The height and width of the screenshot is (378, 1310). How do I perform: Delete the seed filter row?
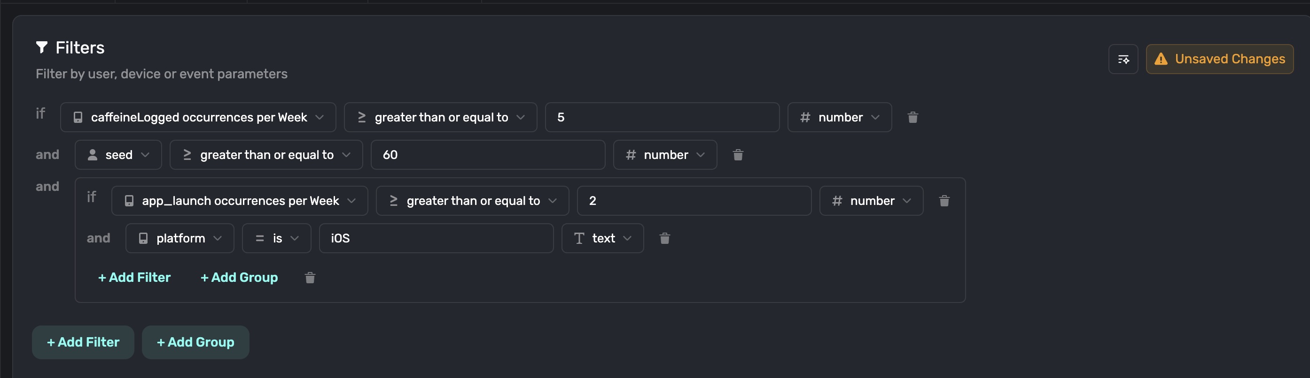[737, 155]
